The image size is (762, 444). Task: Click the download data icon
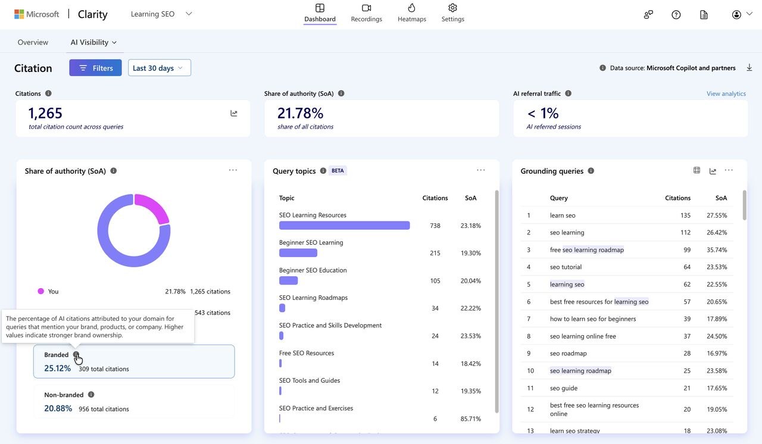point(749,68)
